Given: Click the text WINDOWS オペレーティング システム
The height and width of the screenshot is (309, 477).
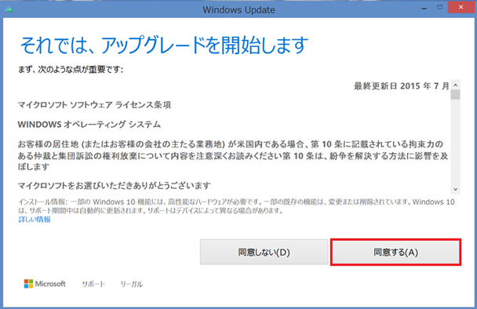Looking at the screenshot, I should (x=89, y=125).
